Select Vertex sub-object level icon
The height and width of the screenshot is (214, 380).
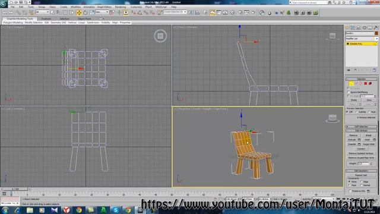[351, 83]
